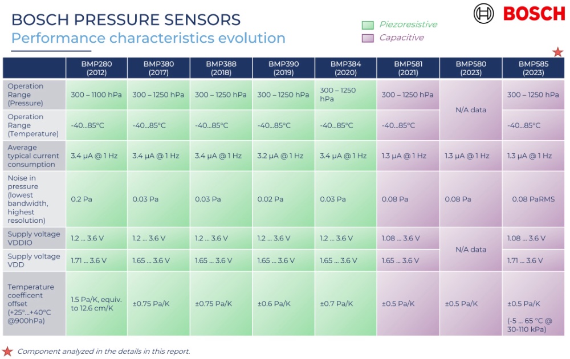570x359 pixels.
Task: Click the green Piezoresistive legend swatch
Action: click(368, 25)
